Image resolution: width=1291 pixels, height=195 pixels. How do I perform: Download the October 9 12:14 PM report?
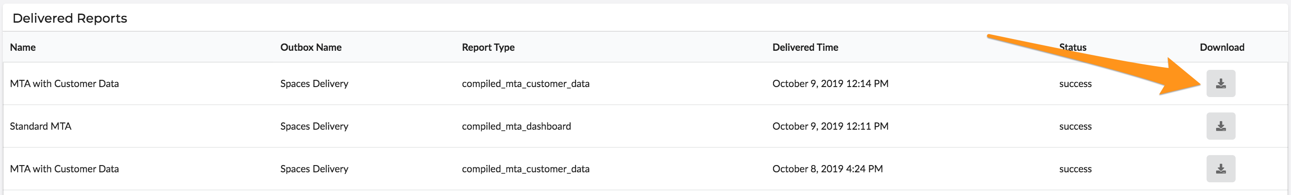(x=1220, y=83)
